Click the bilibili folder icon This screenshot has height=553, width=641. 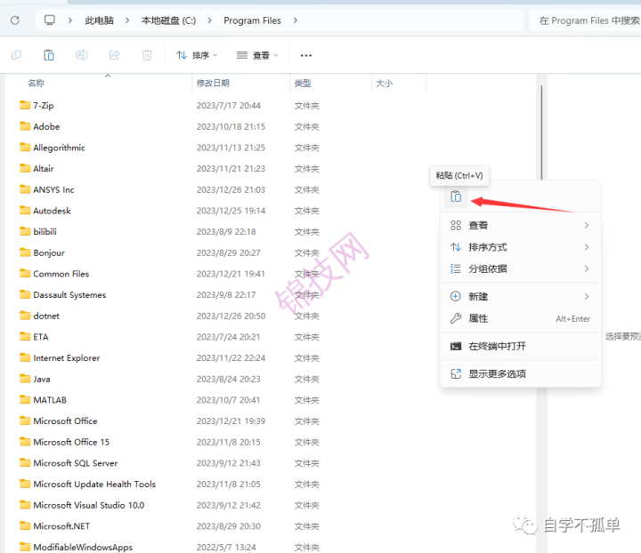[25, 231]
